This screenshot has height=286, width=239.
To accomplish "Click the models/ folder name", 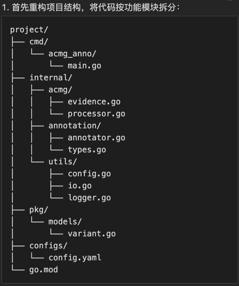I will (x=65, y=222).
